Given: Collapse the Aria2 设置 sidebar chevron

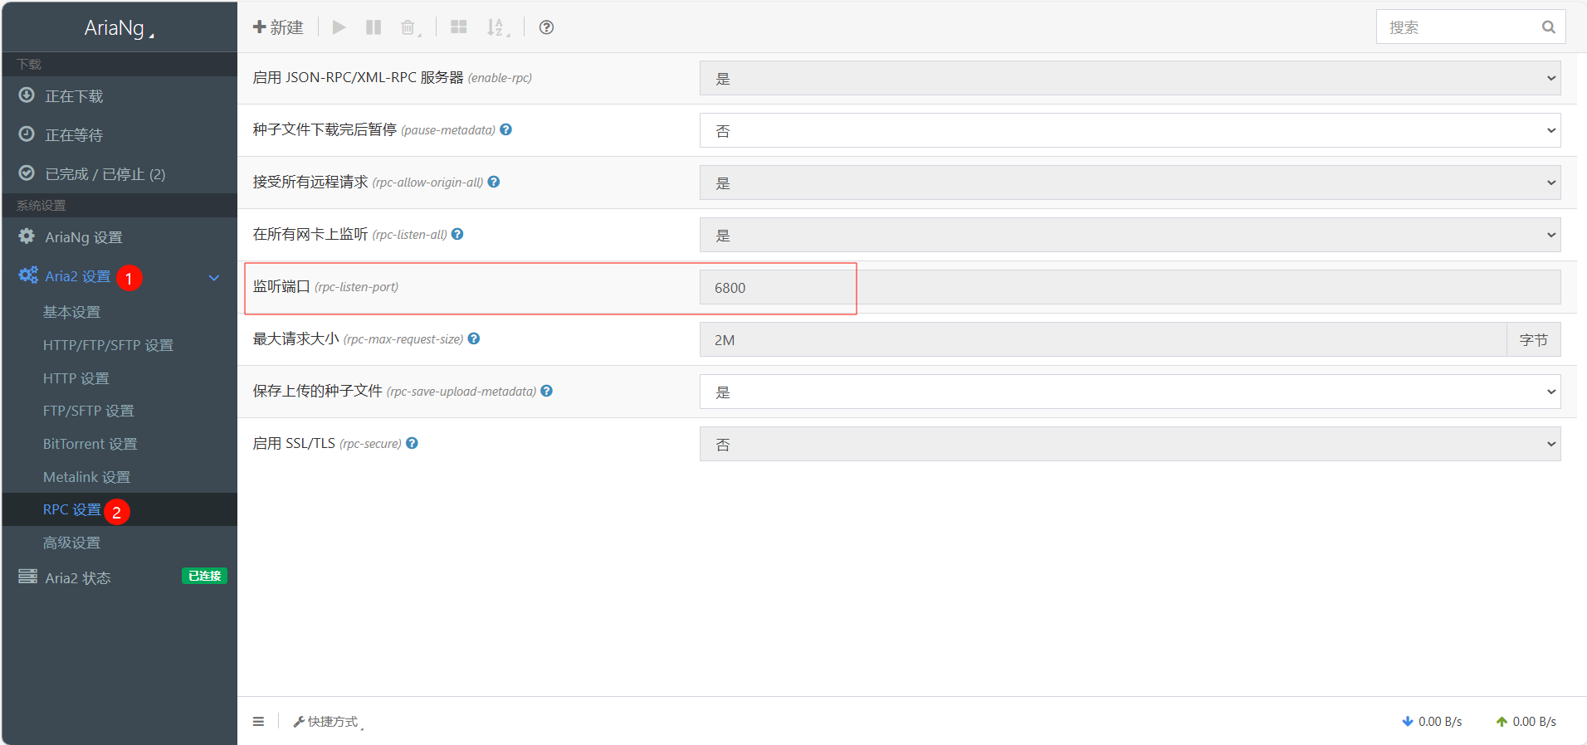Looking at the screenshot, I should click(214, 277).
